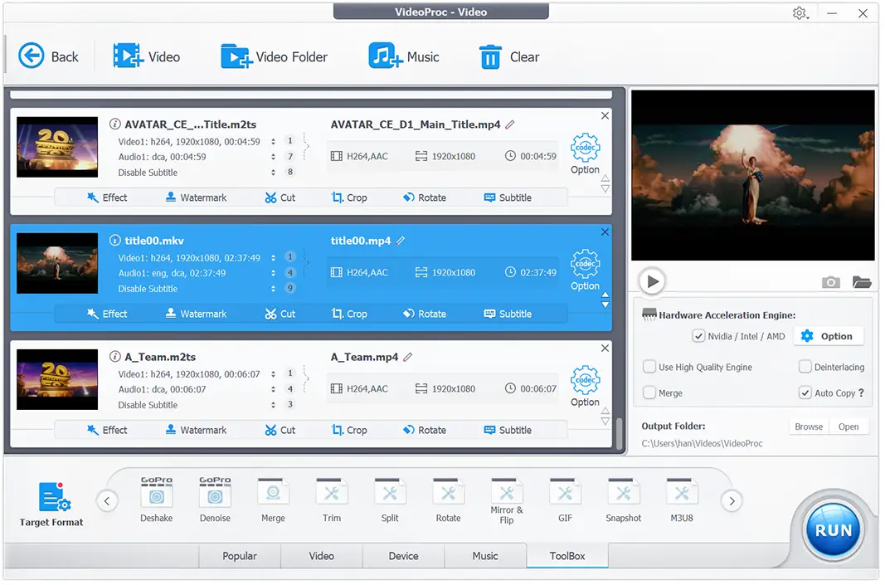The image size is (885, 585).
Task: Open the Device tab
Action: tap(403, 556)
